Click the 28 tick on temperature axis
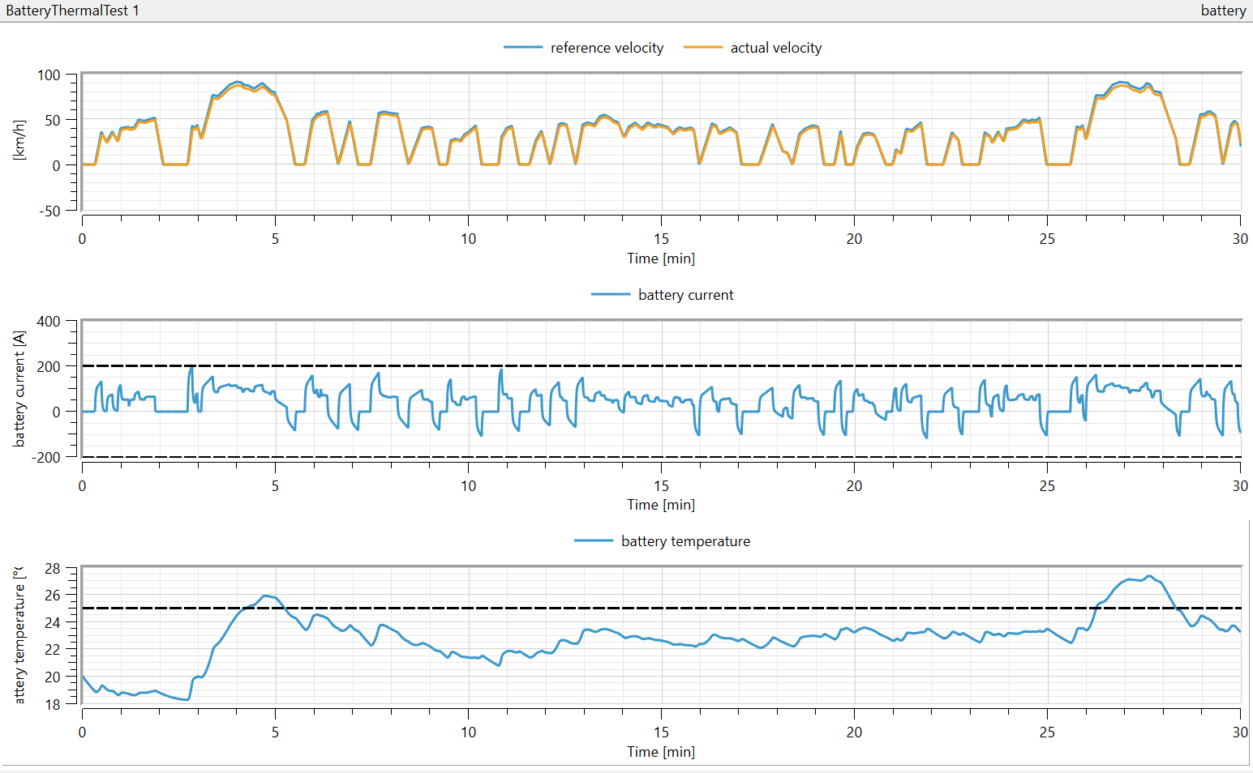 pos(53,569)
